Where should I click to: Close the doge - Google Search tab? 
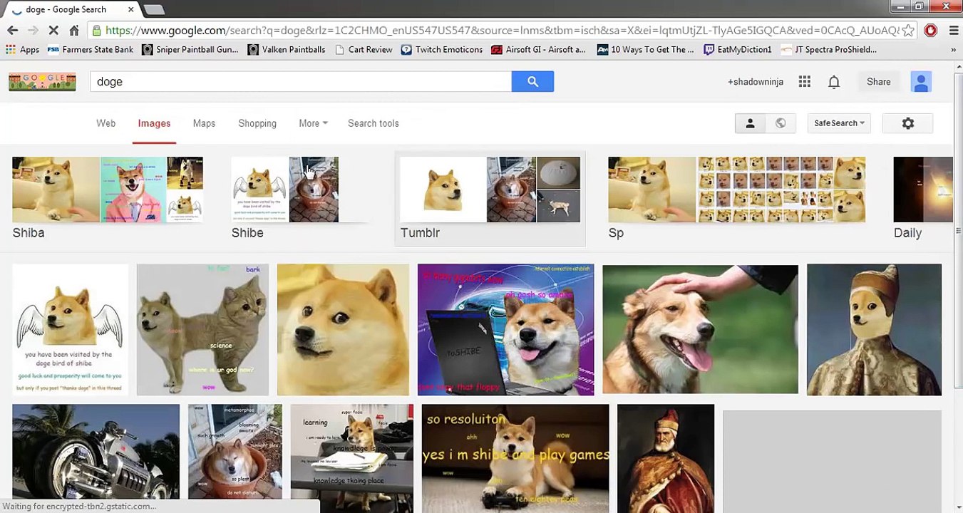[x=131, y=9]
